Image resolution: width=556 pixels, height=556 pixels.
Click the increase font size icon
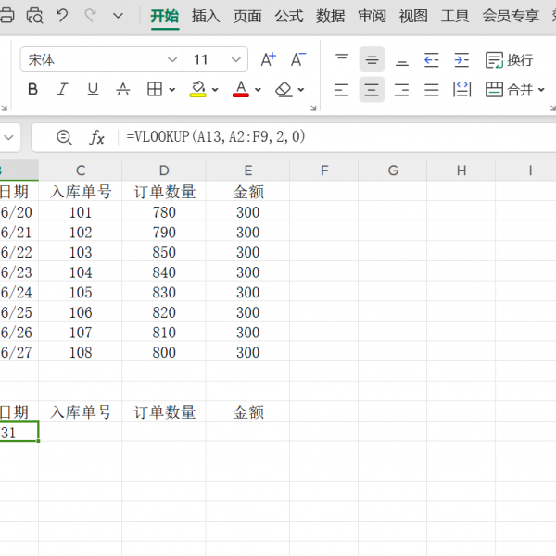point(268,59)
